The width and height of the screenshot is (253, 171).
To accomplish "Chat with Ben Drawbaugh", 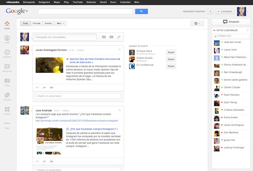I will pyautogui.click(x=231, y=73).
